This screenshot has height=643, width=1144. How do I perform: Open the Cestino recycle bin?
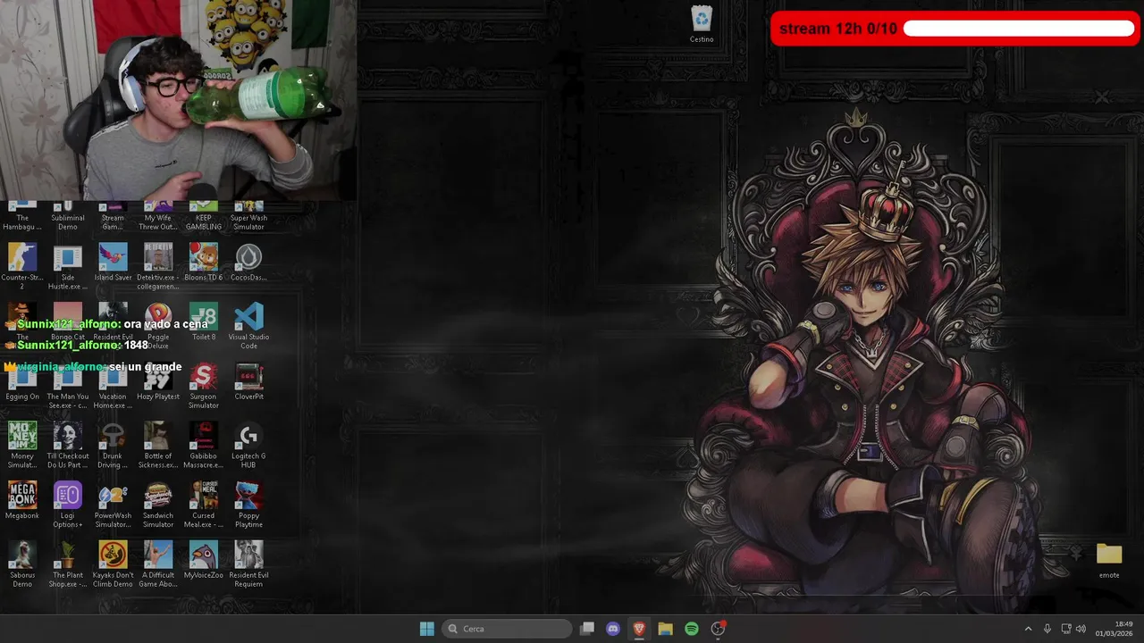click(x=702, y=24)
